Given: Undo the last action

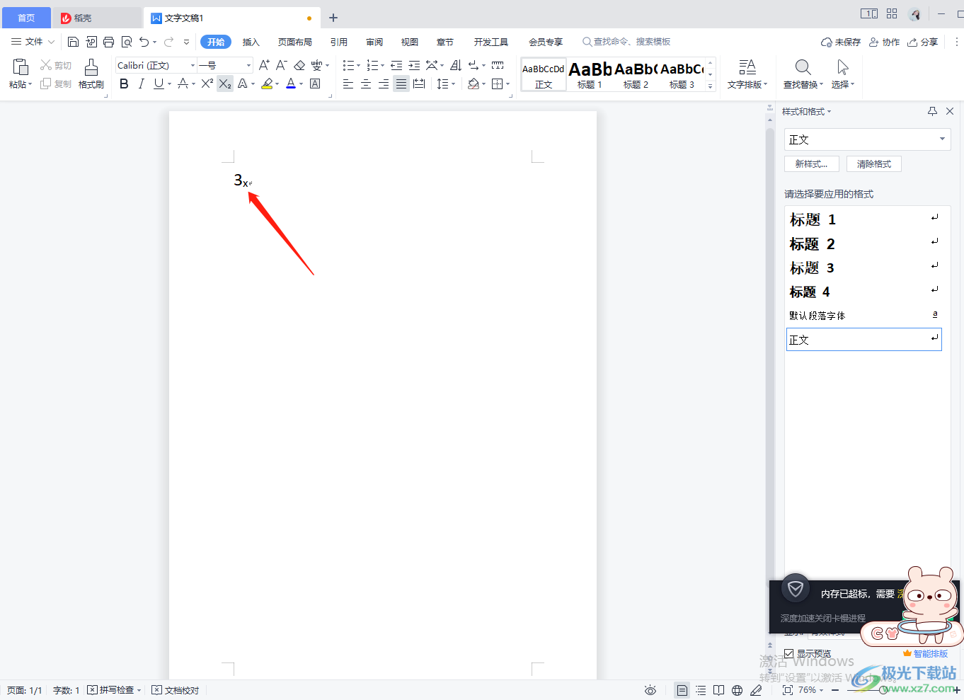Looking at the screenshot, I should coord(144,42).
